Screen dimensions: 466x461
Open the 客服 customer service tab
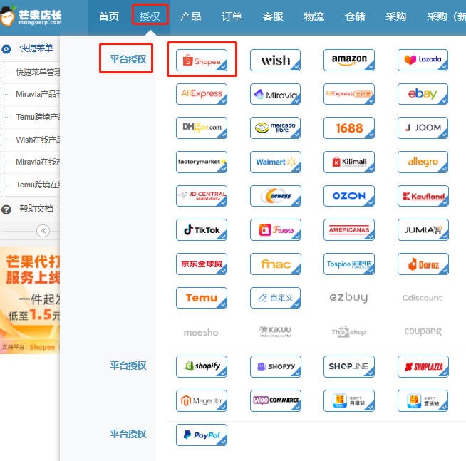[x=273, y=16]
